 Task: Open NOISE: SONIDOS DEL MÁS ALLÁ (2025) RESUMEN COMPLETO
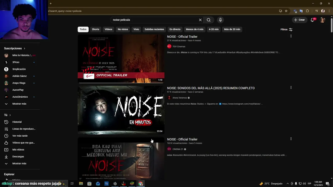tap(211, 88)
